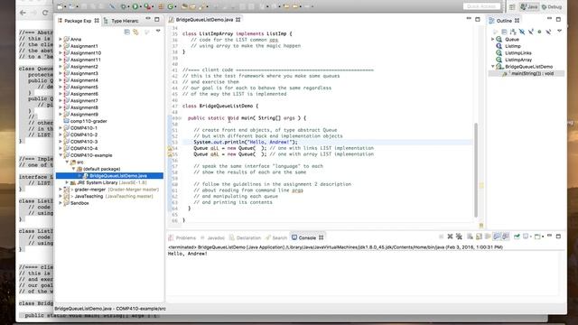The height and width of the screenshot is (325, 578).
Task: Select the JavaTeaching project
Action: pyautogui.click(x=108, y=196)
